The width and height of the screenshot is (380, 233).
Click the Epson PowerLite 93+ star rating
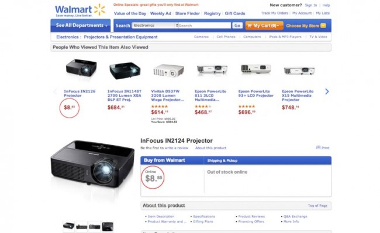pos(246,106)
